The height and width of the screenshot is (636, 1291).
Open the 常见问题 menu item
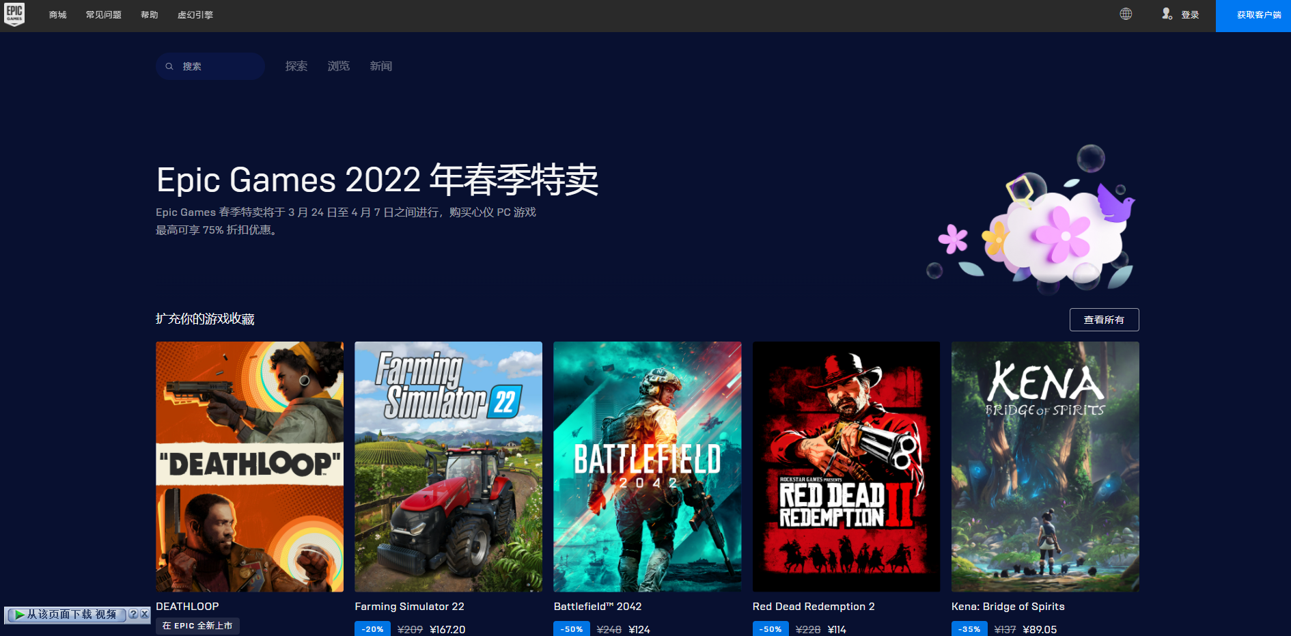[x=104, y=15]
